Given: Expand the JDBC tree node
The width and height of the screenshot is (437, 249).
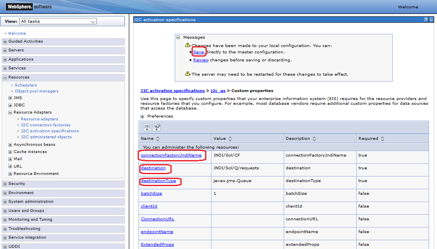Looking at the screenshot, I should (10, 105).
